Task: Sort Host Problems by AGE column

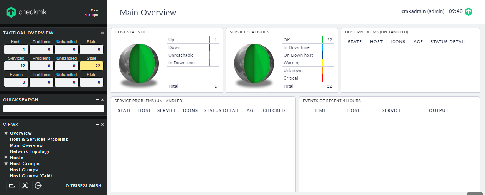Action: pos(418,42)
